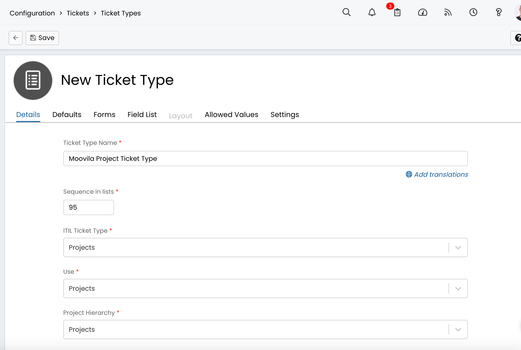The height and width of the screenshot is (350, 521).
Task: Open clipboard tasks icon with badge
Action: [x=397, y=12]
